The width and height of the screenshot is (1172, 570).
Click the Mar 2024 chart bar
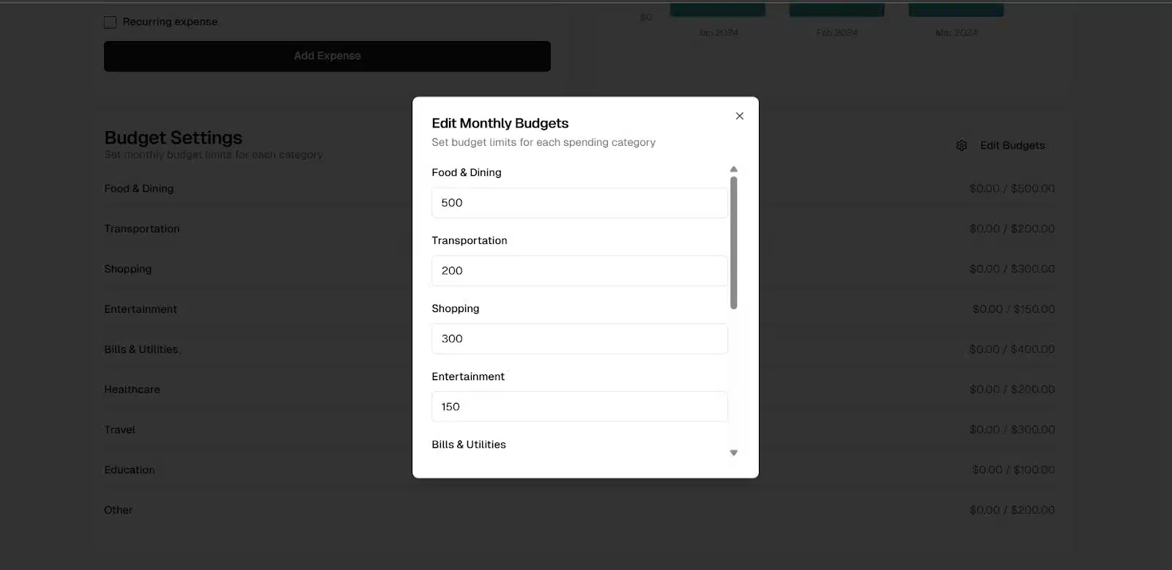[x=956, y=10]
